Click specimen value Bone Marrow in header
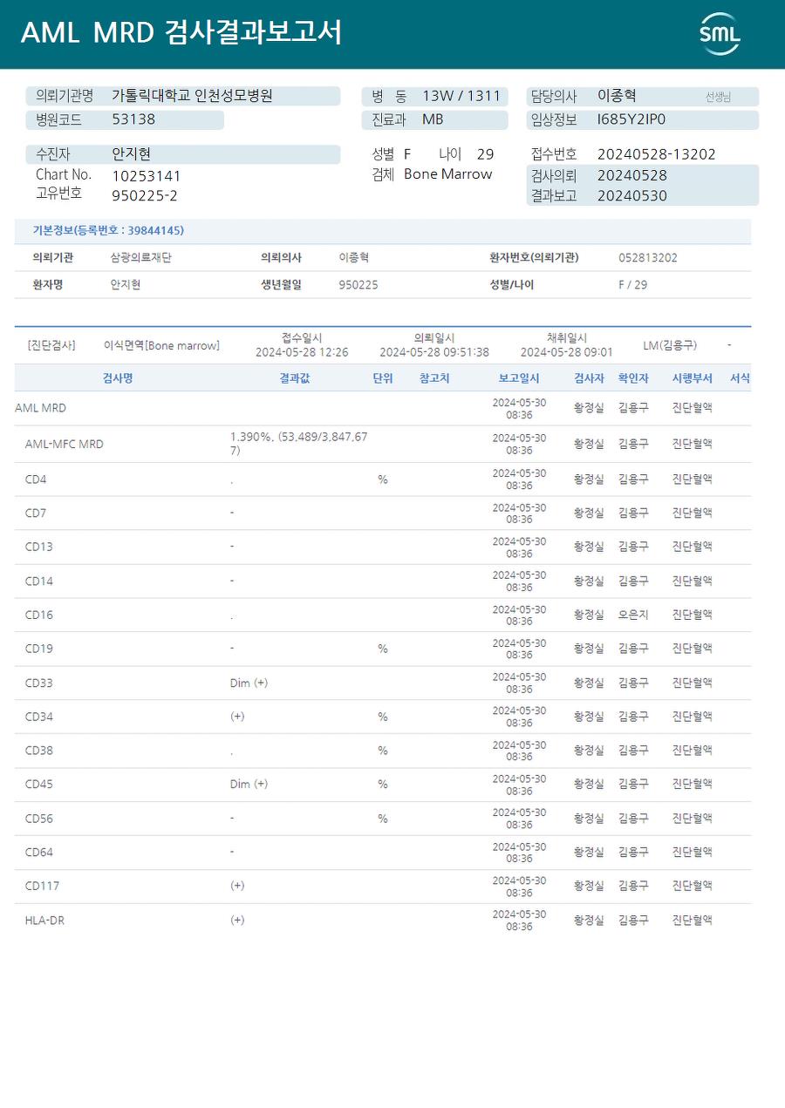This screenshot has height=1108, width=785. 447,174
